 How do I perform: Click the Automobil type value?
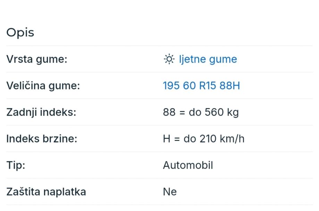pyautogui.click(x=188, y=165)
